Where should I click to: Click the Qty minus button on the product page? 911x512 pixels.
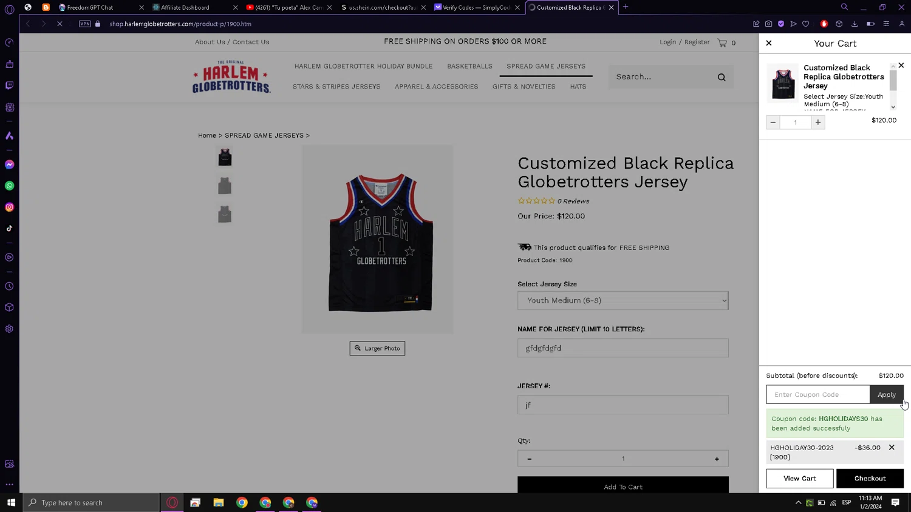530,459
